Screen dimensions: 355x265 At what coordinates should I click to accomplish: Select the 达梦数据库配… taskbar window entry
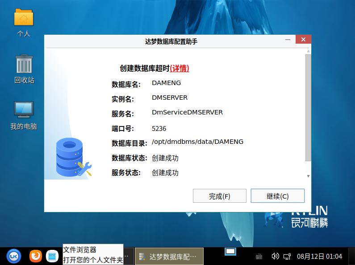pyautogui.click(x=169, y=257)
